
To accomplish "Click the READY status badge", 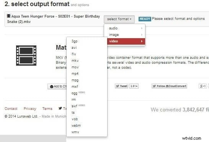I will tap(145, 19).
